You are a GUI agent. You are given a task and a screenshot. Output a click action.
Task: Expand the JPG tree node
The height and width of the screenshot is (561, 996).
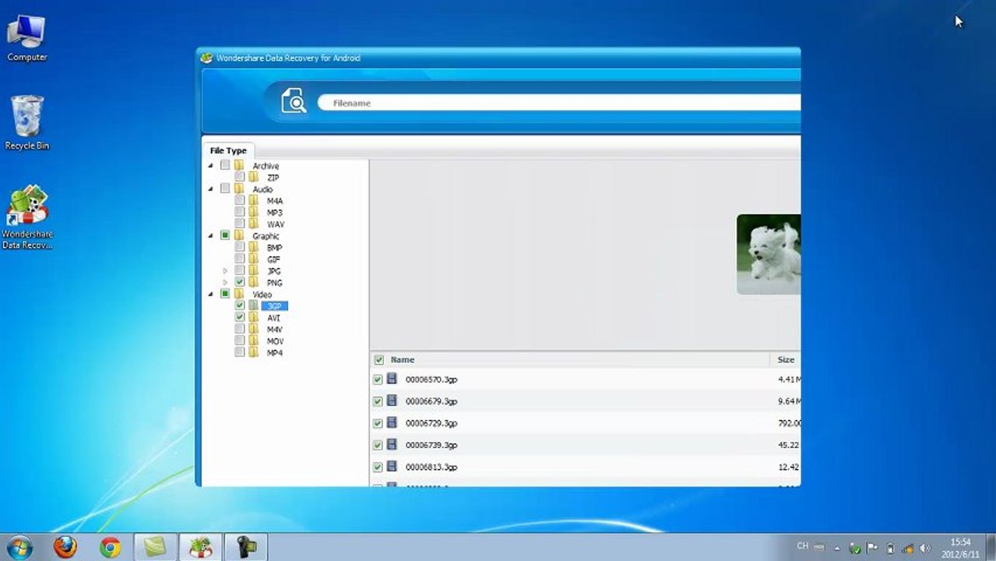pos(225,271)
